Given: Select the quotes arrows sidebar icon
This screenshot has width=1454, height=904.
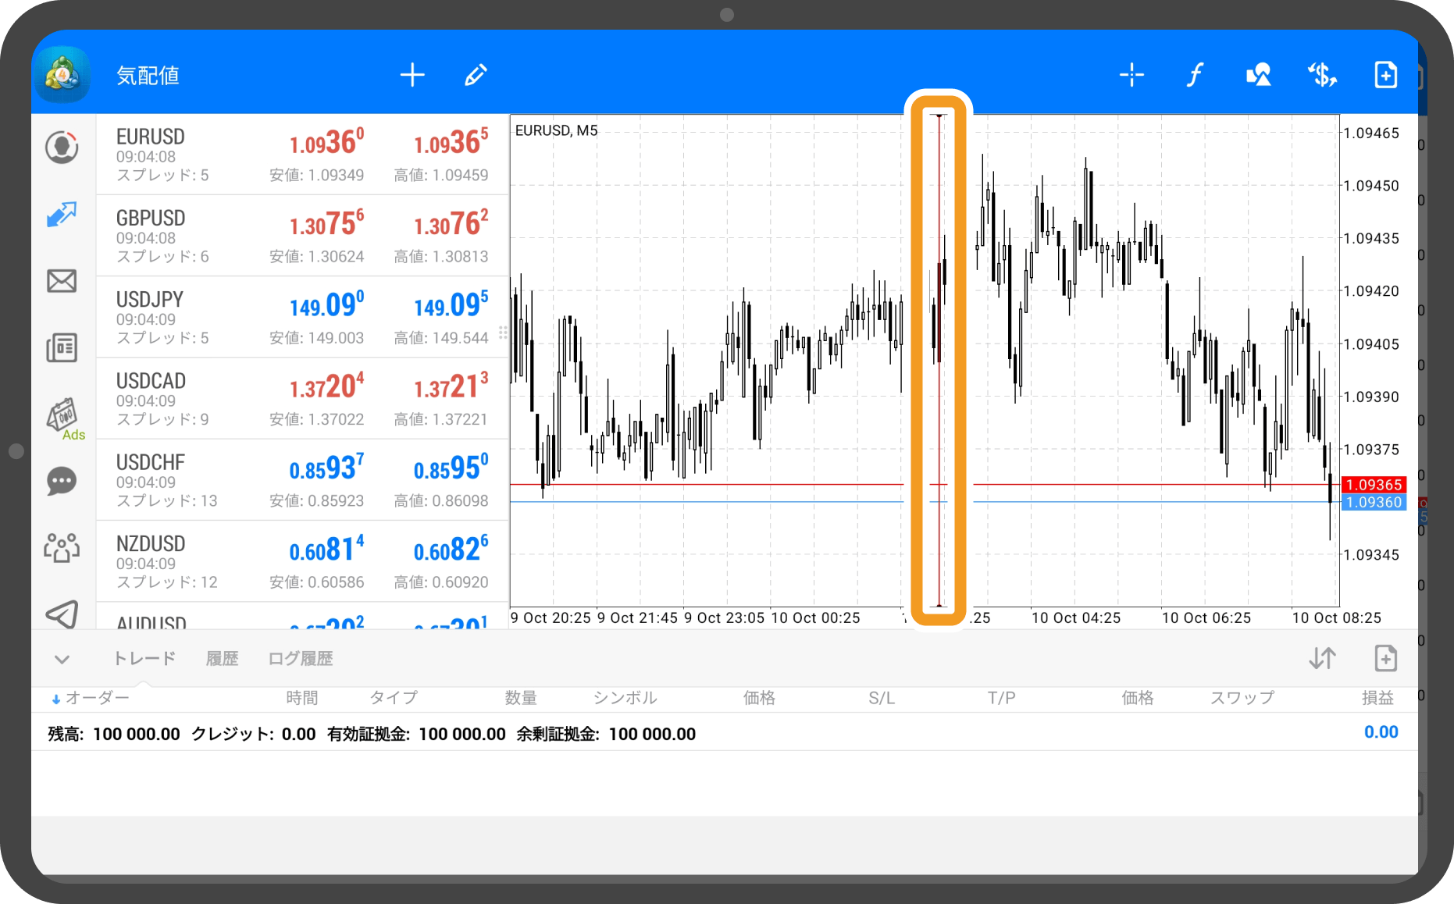Looking at the screenshot, I should (62, 214).
